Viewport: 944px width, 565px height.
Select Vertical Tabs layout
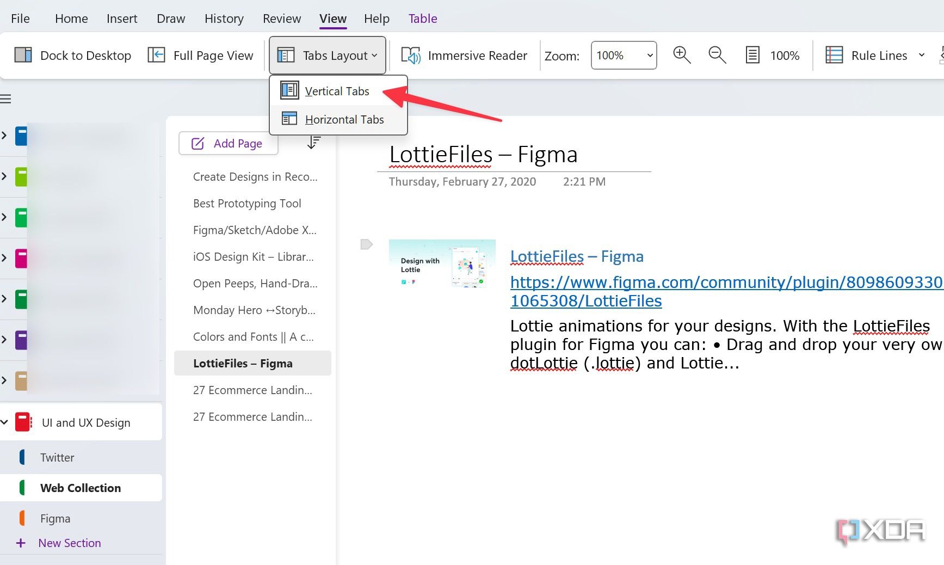337,91
